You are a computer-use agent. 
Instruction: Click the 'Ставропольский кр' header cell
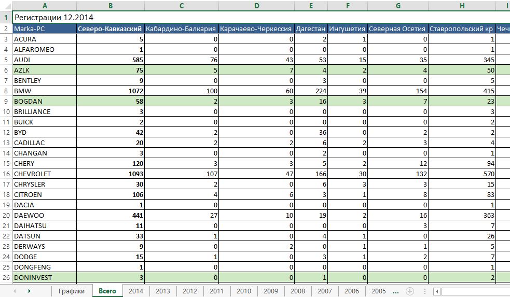pos(462,29)
